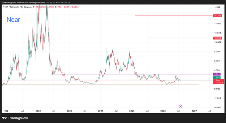Click the 2027 label on time axis
This screenshot has height=123, width=226.
pyautogui.click(x=194, y=111)
